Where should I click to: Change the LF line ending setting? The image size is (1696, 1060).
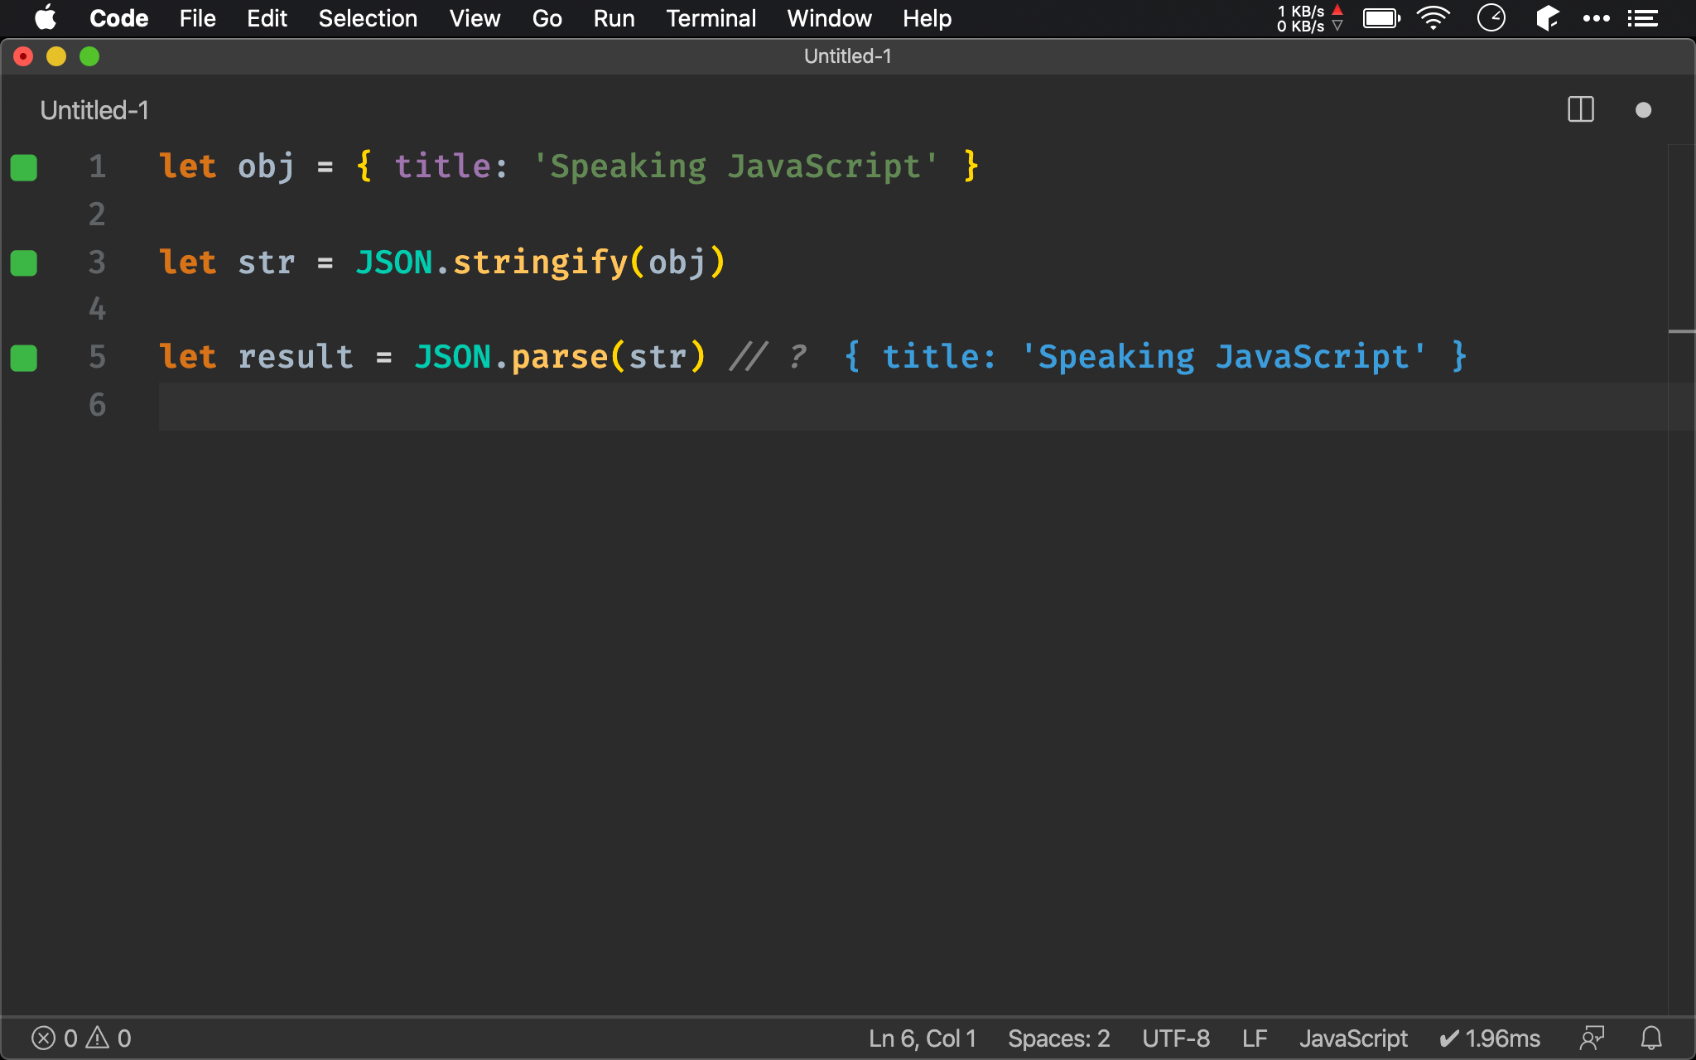(1255, 1038)
